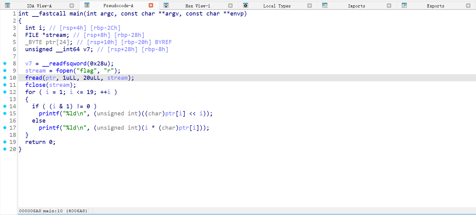Switch to the Imports tab
The image size is (476, 215).
pos(356,6)
